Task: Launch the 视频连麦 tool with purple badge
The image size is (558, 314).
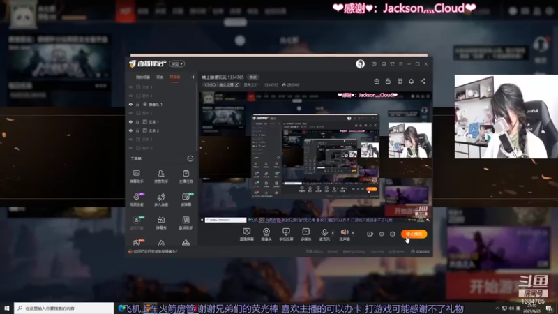Action: point(137,200)
